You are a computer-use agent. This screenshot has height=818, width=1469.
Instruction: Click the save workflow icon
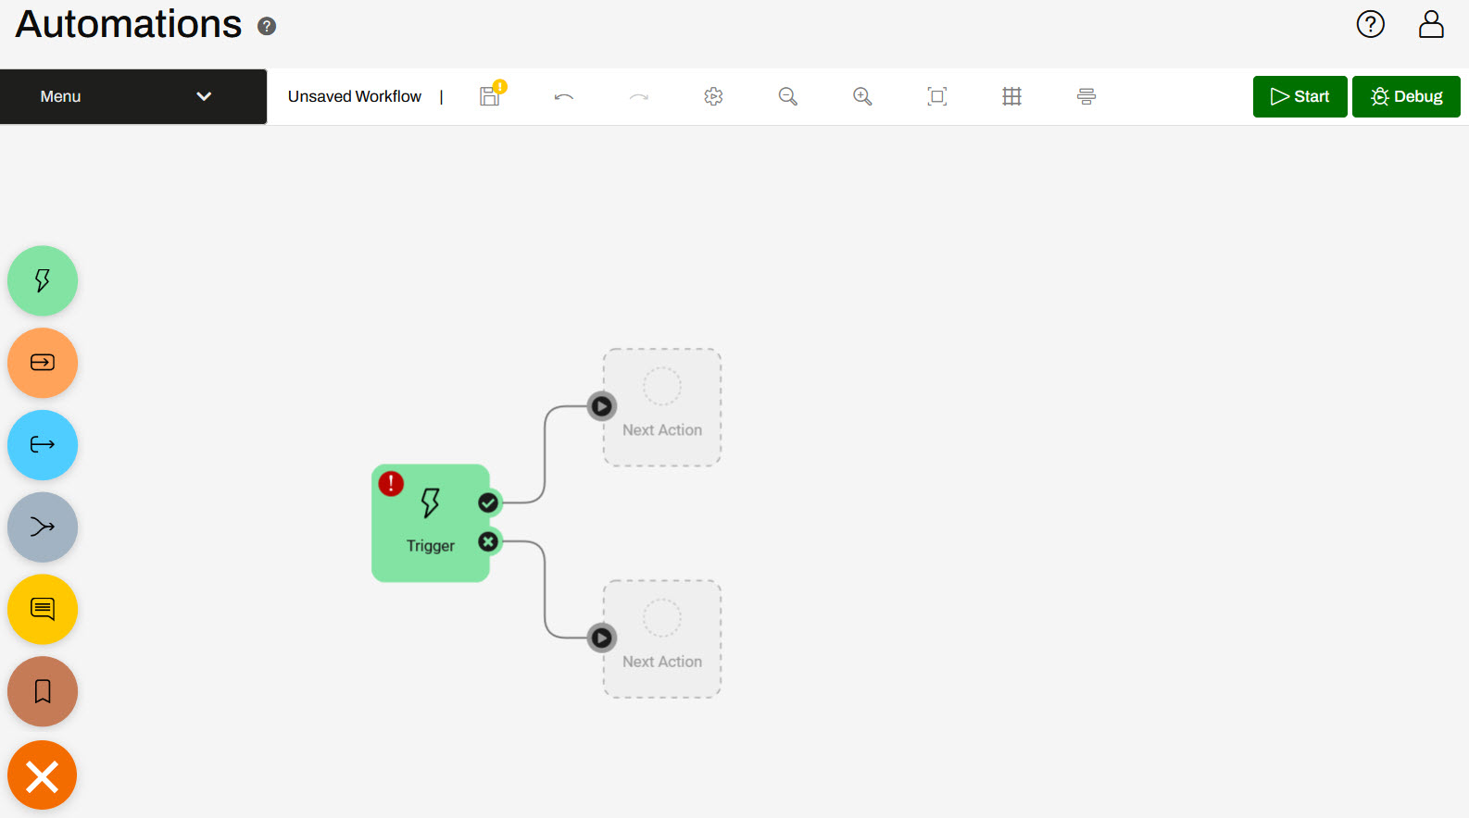[x=490, y=96]
